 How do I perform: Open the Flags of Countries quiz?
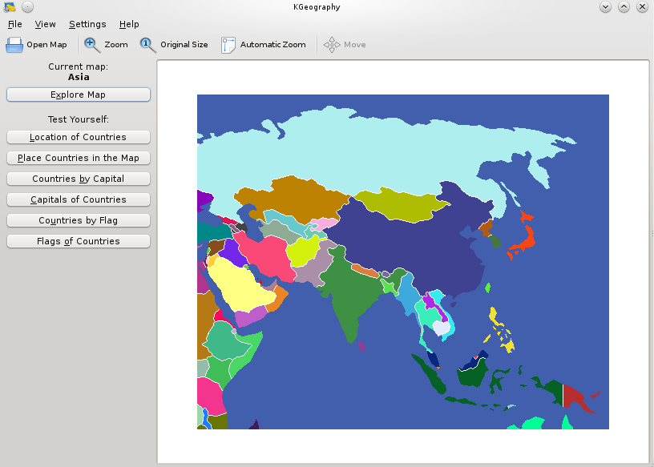coord(78,241)
